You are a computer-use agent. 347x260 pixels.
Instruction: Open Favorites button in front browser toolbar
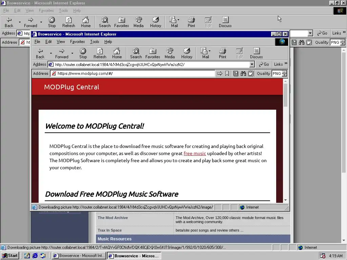point(153,53)
